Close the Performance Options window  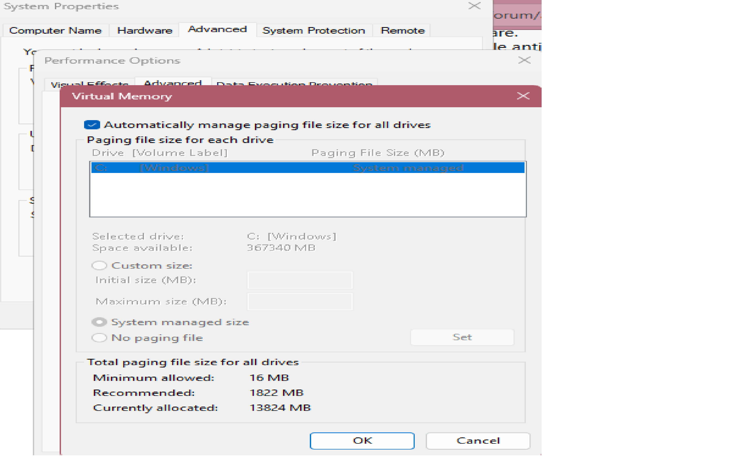click(x=524, y=60)
